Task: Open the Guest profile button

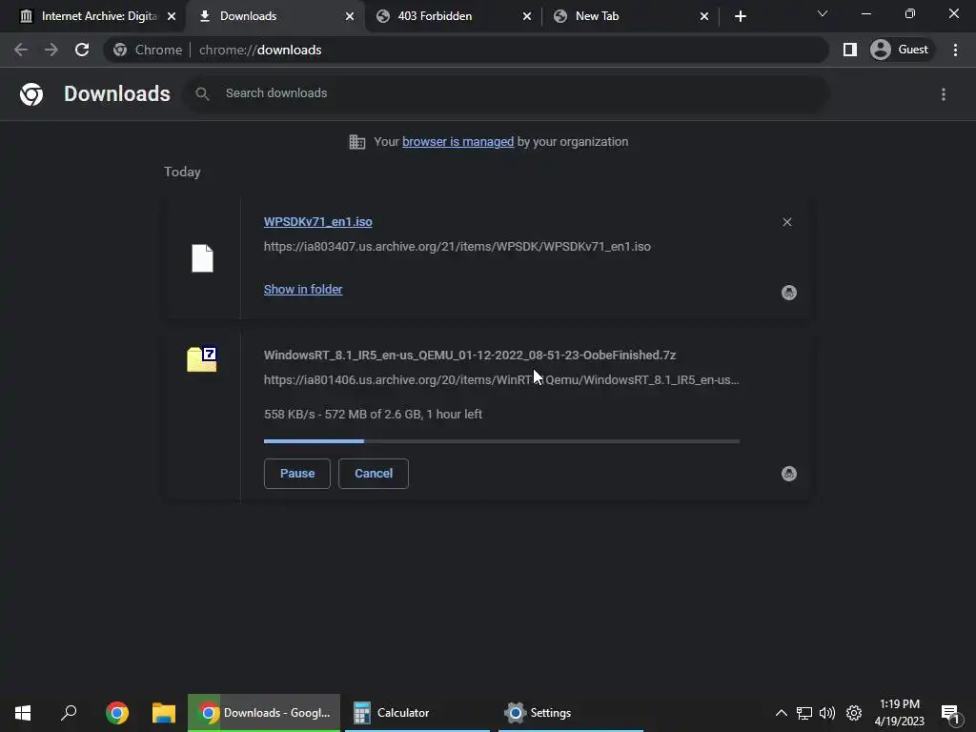Action: tap(900, 50)
